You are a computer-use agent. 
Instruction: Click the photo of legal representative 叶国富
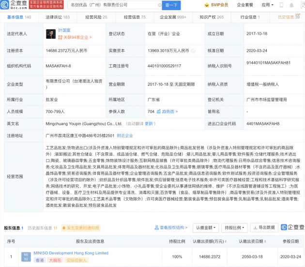[x=51, y=34]
